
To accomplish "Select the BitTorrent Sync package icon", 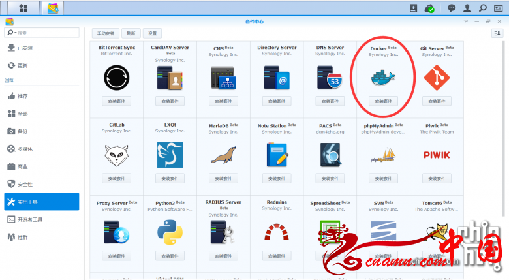I will point(116,78).
